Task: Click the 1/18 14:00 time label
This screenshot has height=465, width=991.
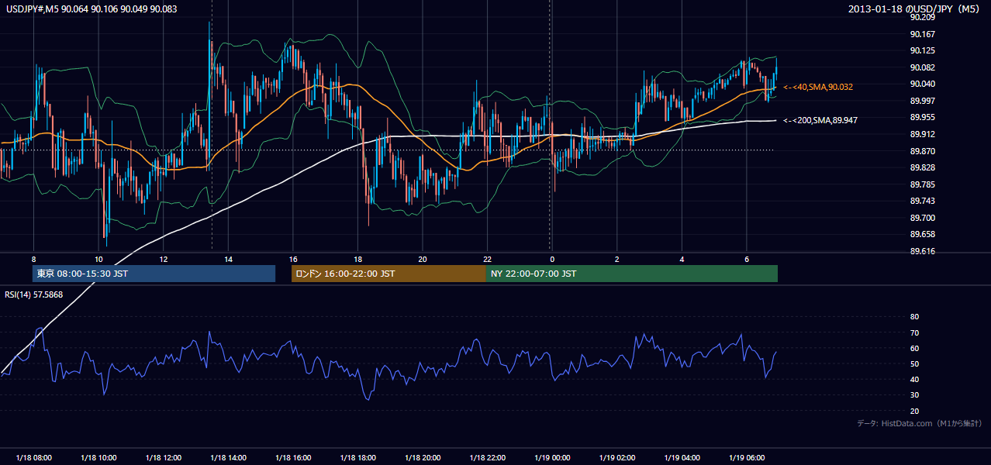Action: coord(228,458)
